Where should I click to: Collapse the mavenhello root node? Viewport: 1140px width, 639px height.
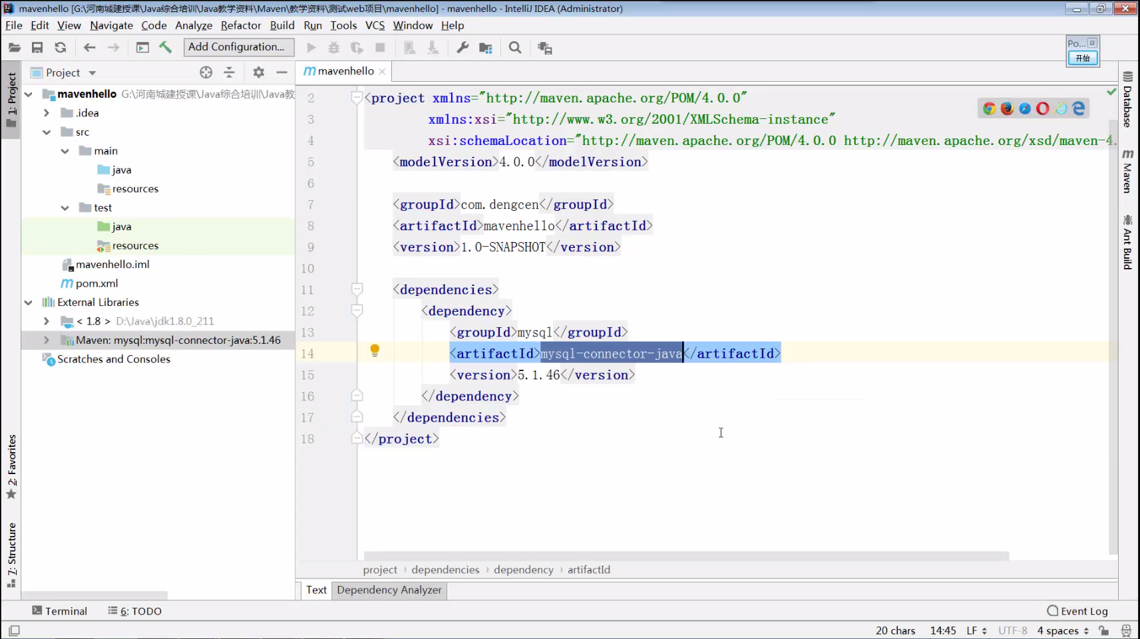29,94
